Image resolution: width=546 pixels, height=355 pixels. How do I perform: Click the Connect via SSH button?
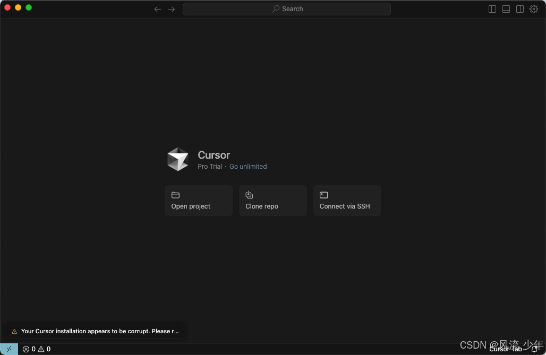(x=347, y=201)
